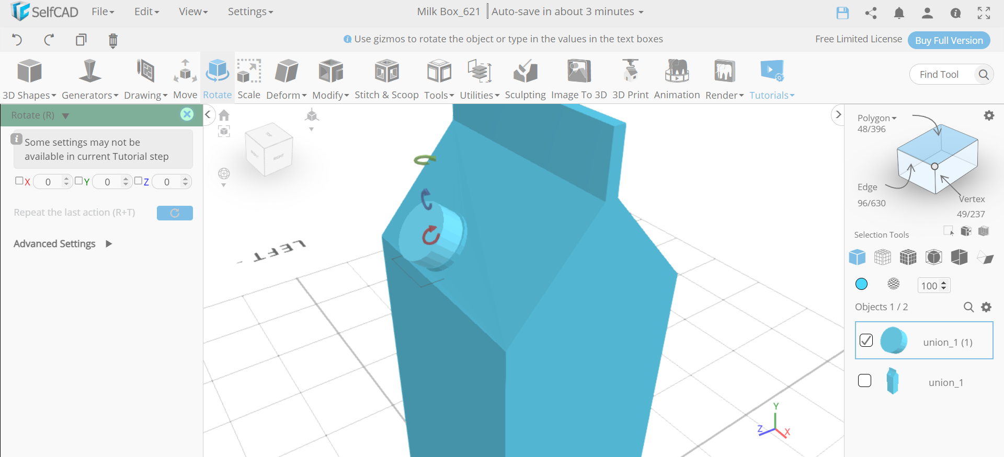Image resolution: width=1004 pixels, height=457 pixels.
Task: Open the Utilities dropdown
Action: pyautogui.click(x=480, y=79)
